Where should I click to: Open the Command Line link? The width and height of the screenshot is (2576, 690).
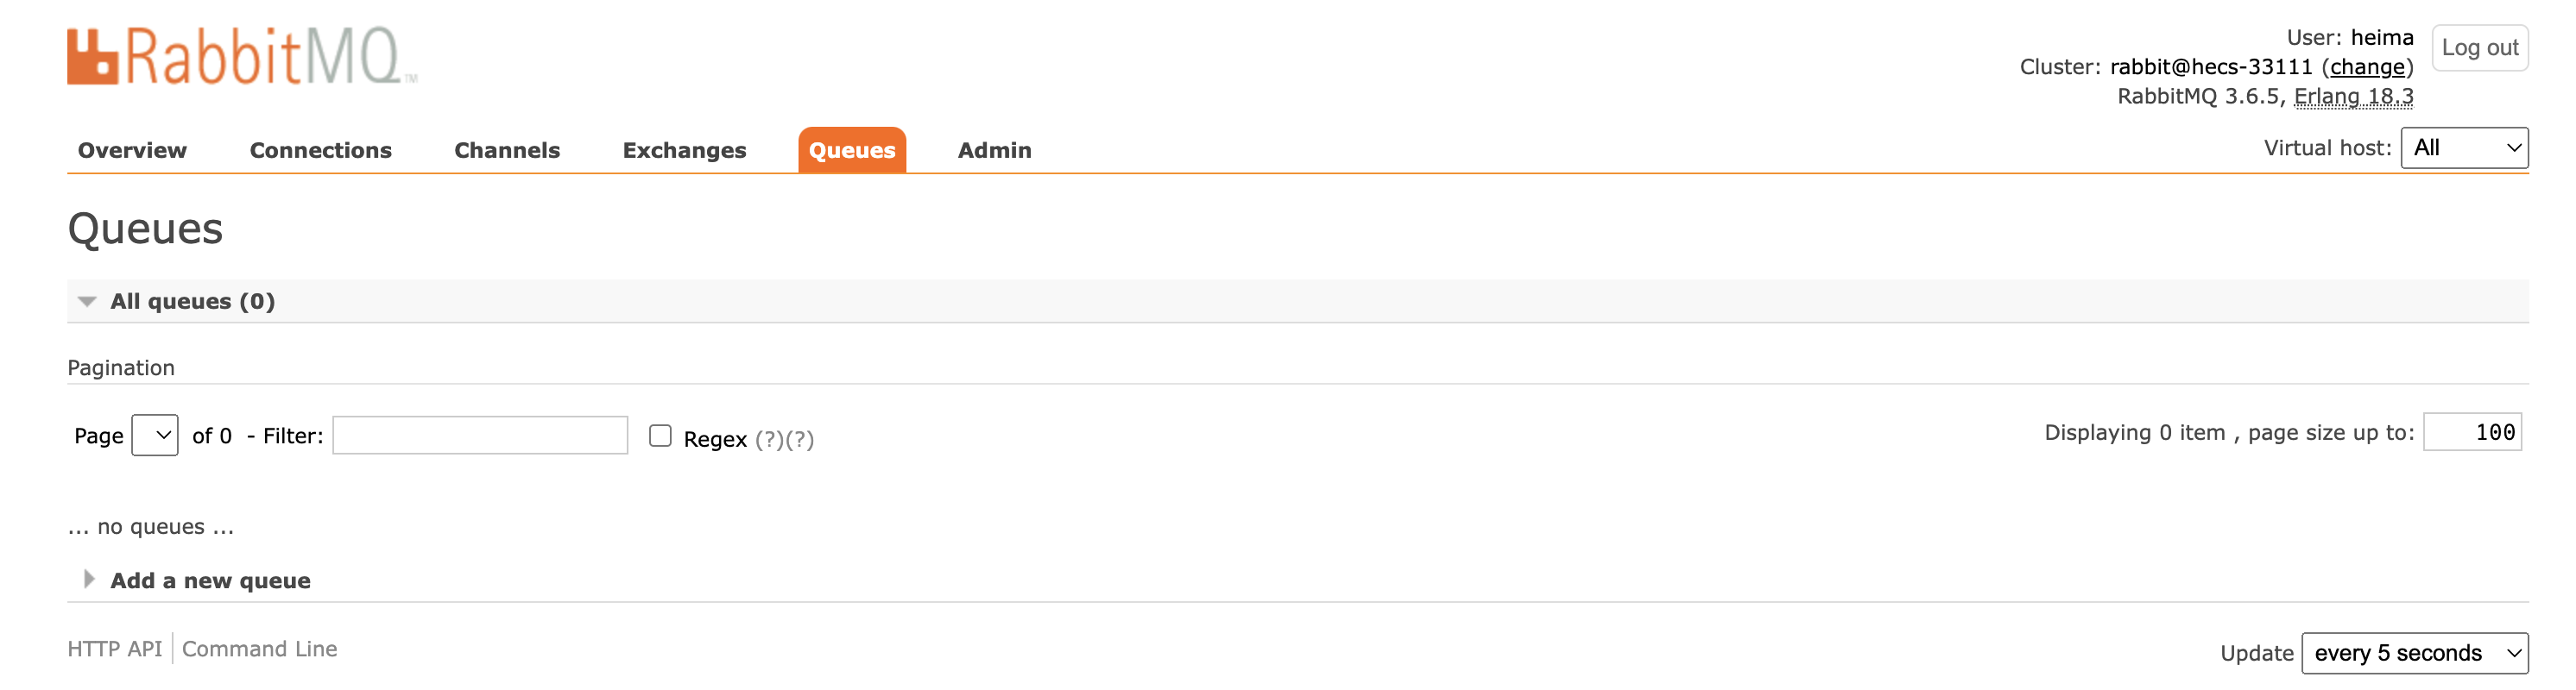259,649
